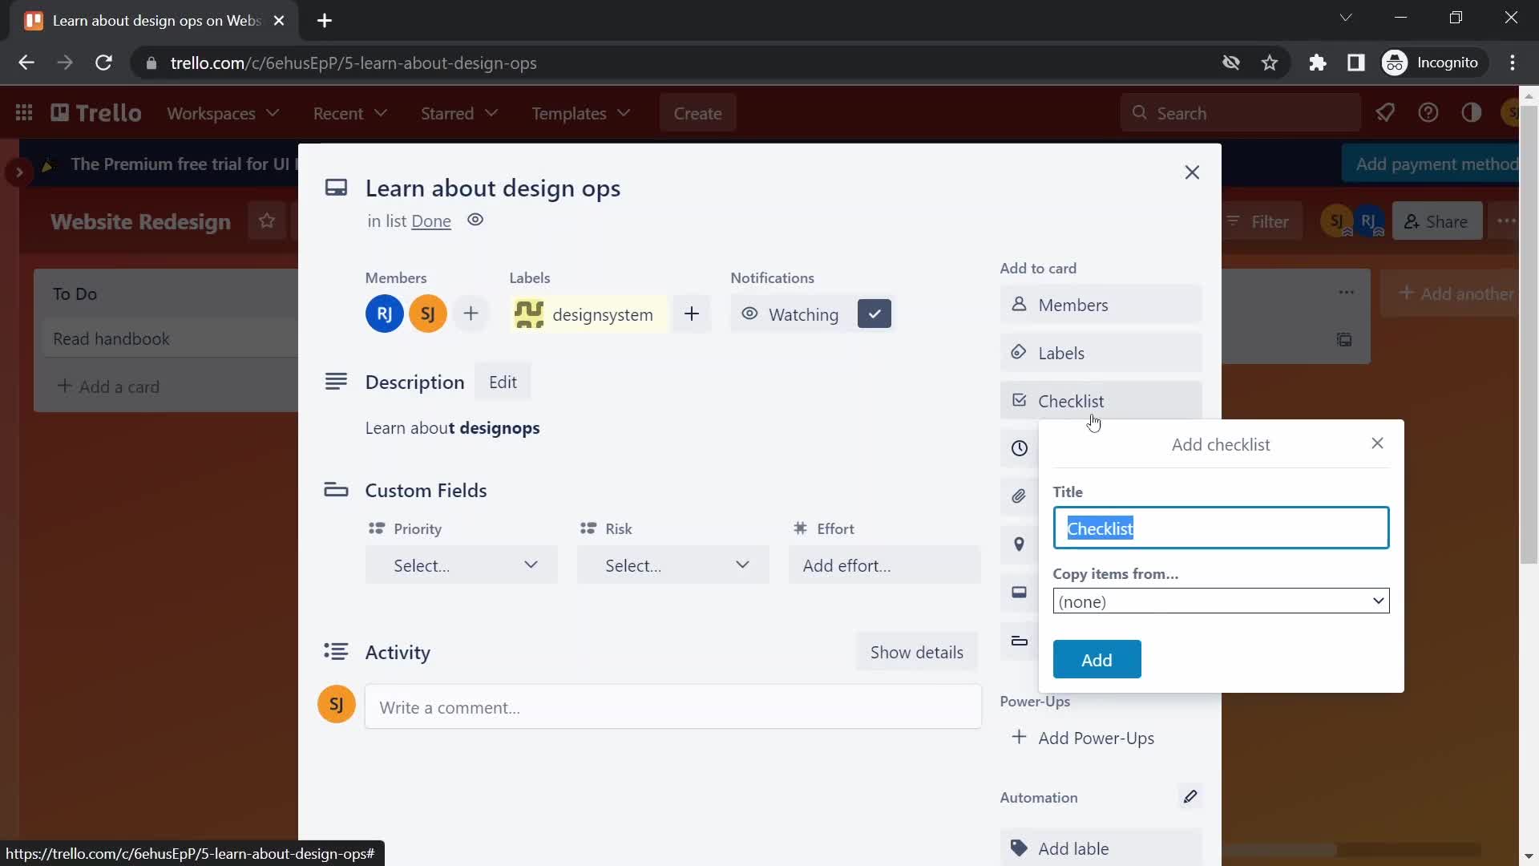The image size is (1539, 866).
Task: Click the eye icon next to card title
Action: [x=475, y=219]
